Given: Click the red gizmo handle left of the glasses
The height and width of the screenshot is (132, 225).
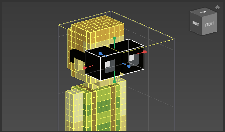Looking at the screenshot, I should pos(84,68).
